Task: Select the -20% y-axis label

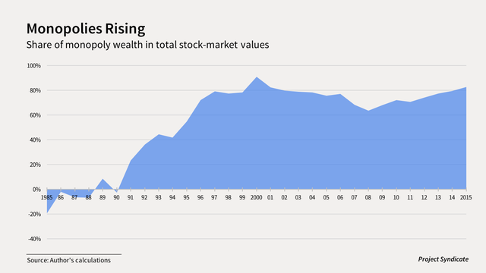Action: (x=34, y=214)
